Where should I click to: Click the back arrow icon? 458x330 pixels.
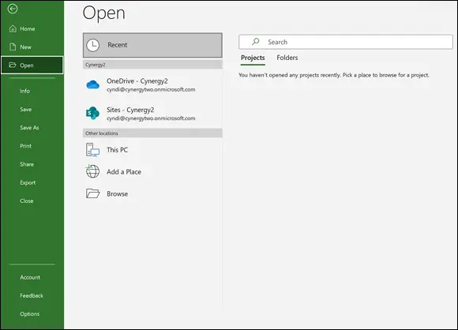(x=13, y=9)
